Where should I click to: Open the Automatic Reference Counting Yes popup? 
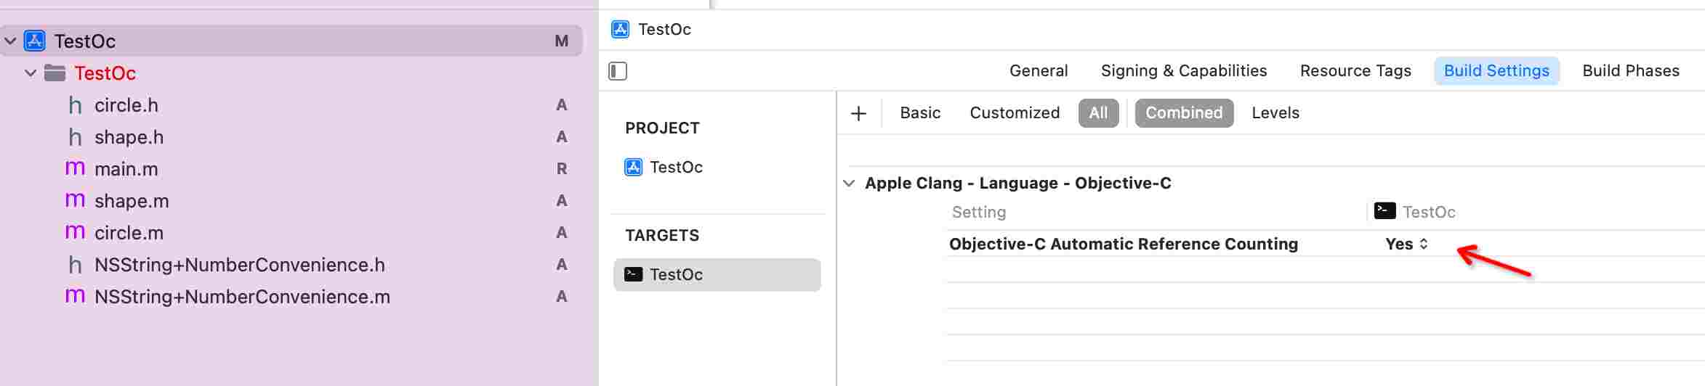click(1407, 245)
